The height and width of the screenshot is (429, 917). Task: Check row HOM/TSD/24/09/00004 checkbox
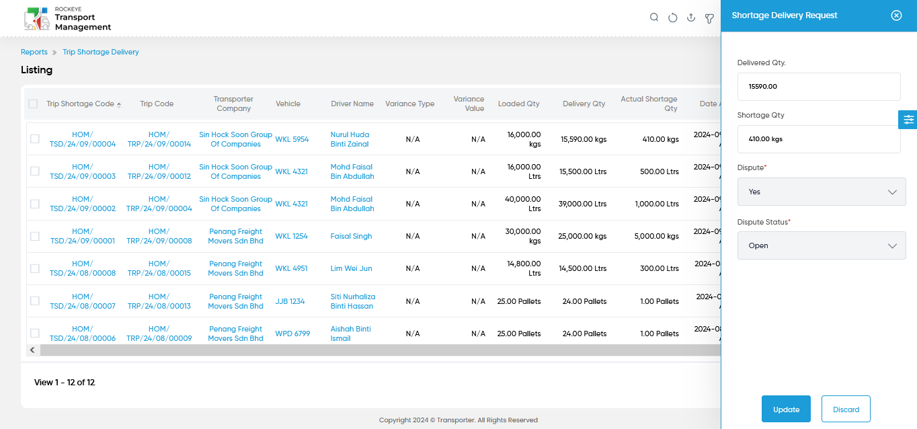click(35, 139)
